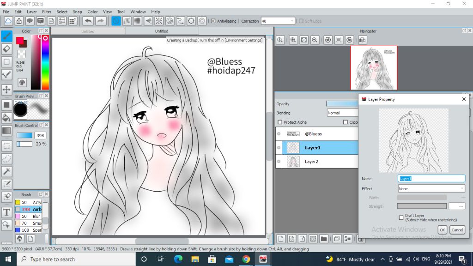Select the Move tool
This screenshot has height=266, width=473.
point(6,89)
